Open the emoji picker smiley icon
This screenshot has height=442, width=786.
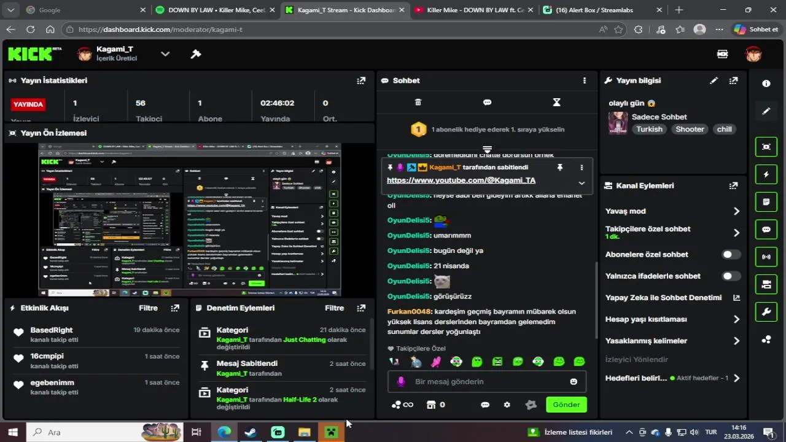574,381
